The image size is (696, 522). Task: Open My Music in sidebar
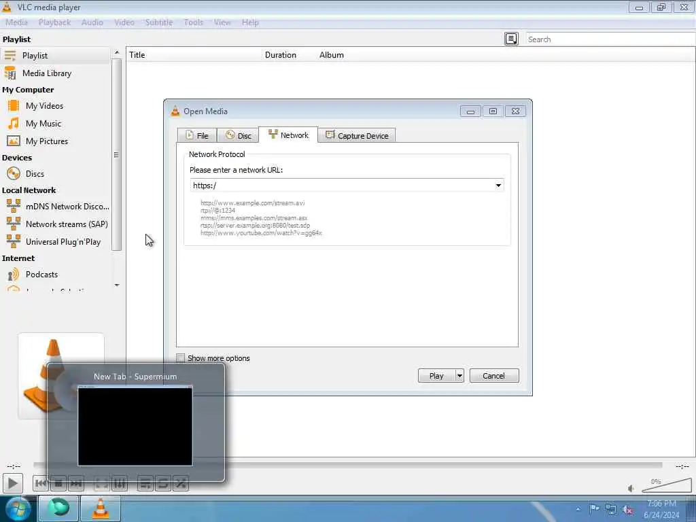click(x=43, y=124)
